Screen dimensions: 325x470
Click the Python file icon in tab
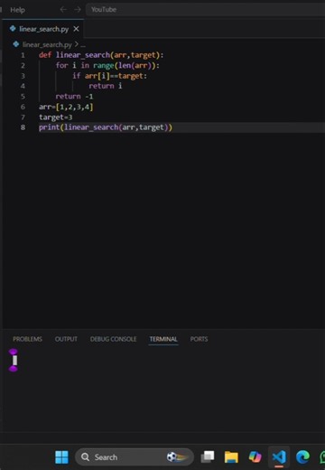pyautogui.click(x=13, y=29)
